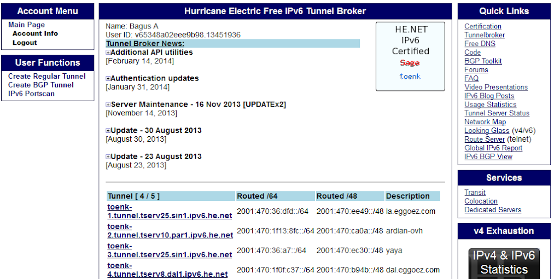The width and height of the screenshot is (560, 279).
Task: Click the Tunnel [ 4 / 5 ] column header
Action: coord(171,196)
